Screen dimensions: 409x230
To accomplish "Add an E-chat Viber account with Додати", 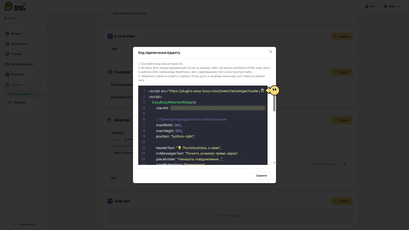I will [342, 36].
